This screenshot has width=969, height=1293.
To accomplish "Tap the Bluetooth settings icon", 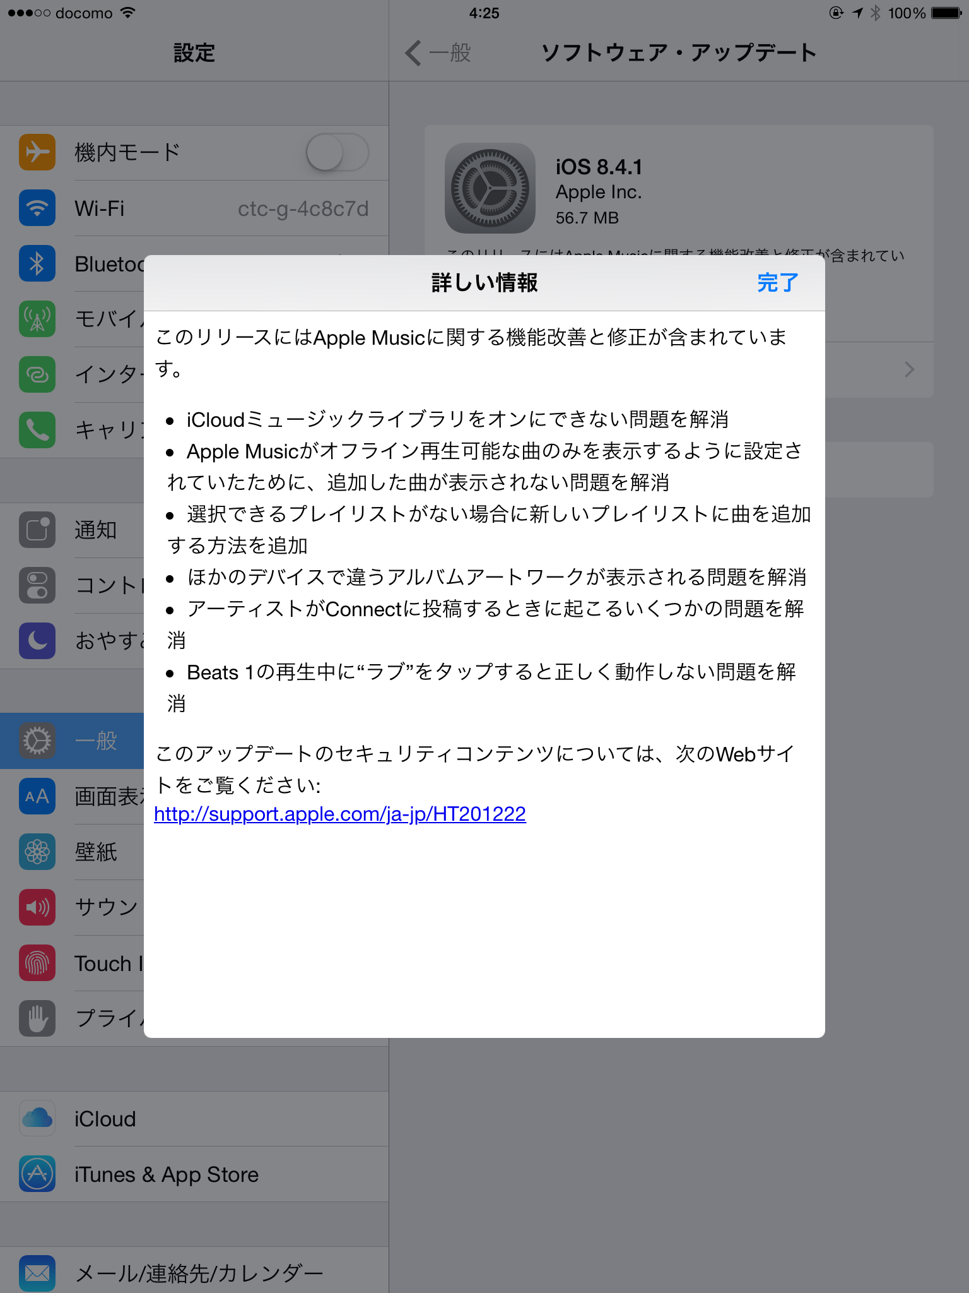I will 37,263.
